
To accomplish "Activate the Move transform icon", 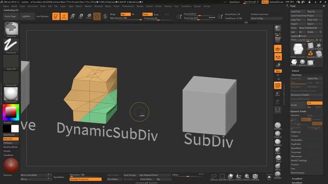I will point(72,16).
